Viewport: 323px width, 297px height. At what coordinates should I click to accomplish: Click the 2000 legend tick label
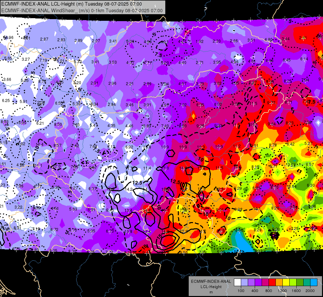pyautogui.click(x=310, y=291)
